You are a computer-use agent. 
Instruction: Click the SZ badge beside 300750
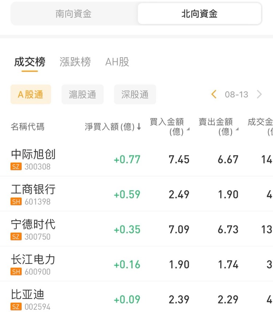[16, 237]
